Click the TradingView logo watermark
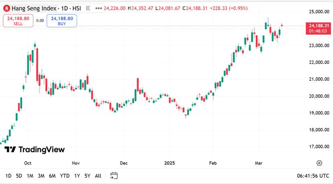The height and width of the screenshot is (184, 333). pyautogui.click(x=35, y=150)
